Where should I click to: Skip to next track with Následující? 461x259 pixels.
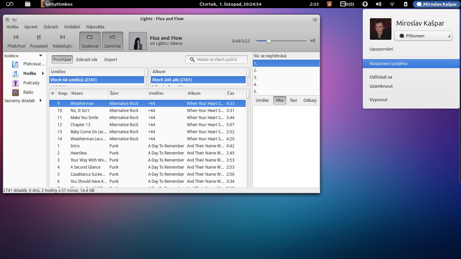[62, 41]
